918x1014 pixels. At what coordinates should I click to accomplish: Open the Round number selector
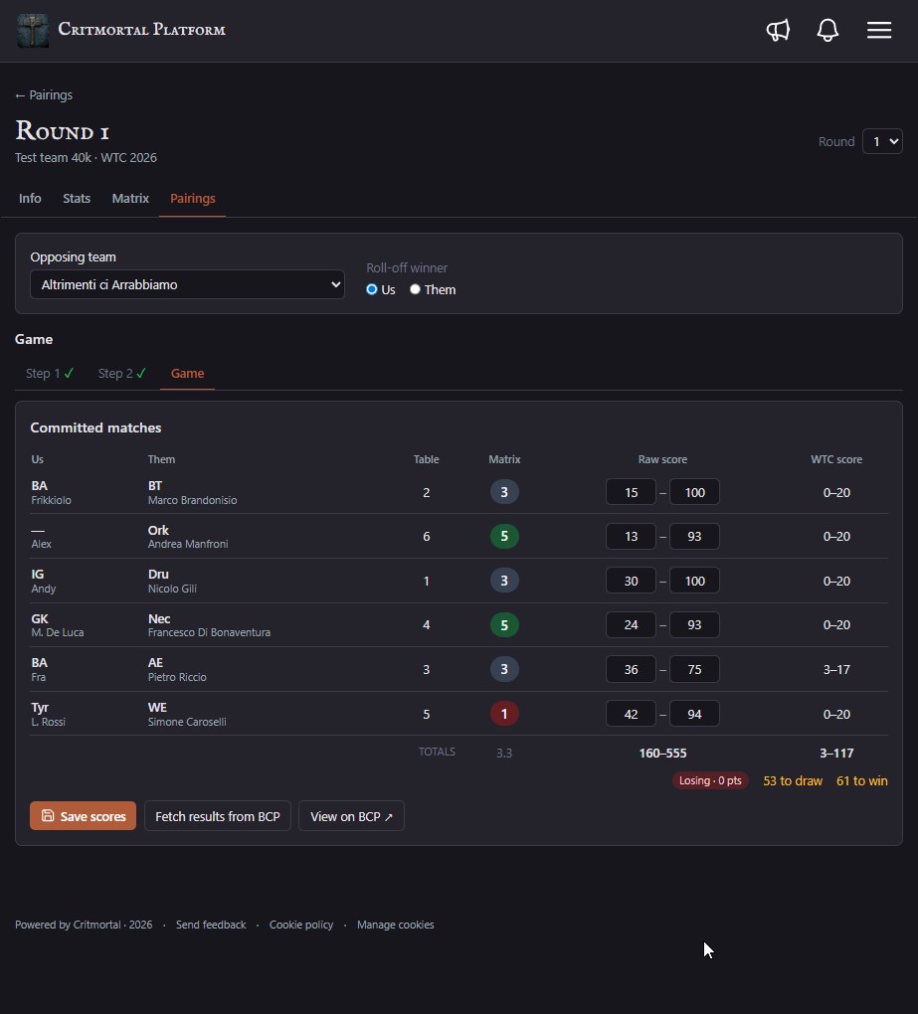[882, 141]
